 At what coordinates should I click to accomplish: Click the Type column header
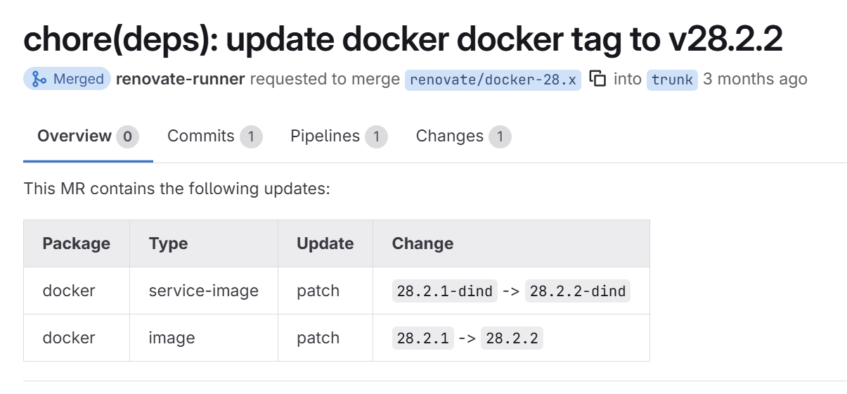(168, 243)
